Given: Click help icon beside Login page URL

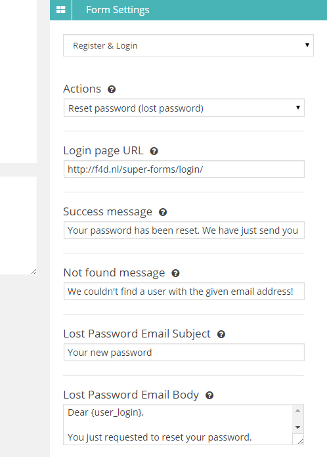Looking at the screenshot, I should click(x=154, y=151).
